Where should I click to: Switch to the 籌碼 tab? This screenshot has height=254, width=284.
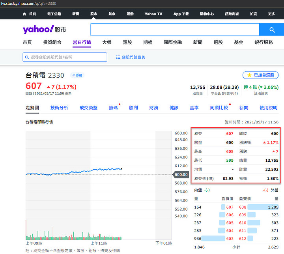(x=113, y=108)
